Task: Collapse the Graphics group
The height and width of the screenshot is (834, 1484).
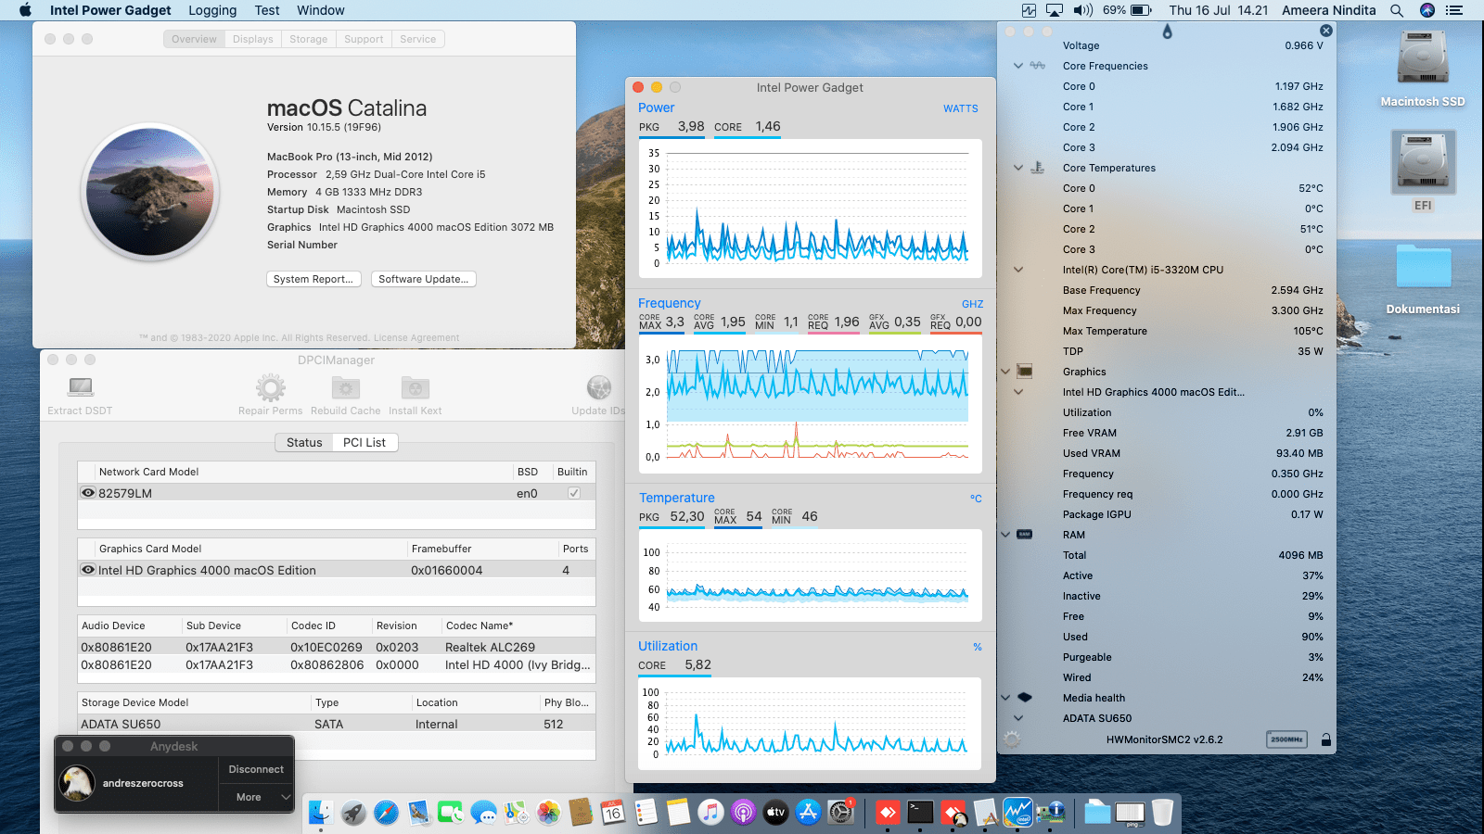Action: (1005, 372)
